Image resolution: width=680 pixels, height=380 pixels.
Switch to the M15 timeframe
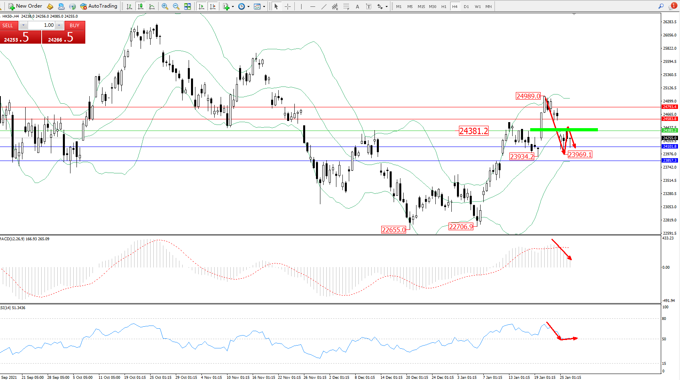coord(421,6)
